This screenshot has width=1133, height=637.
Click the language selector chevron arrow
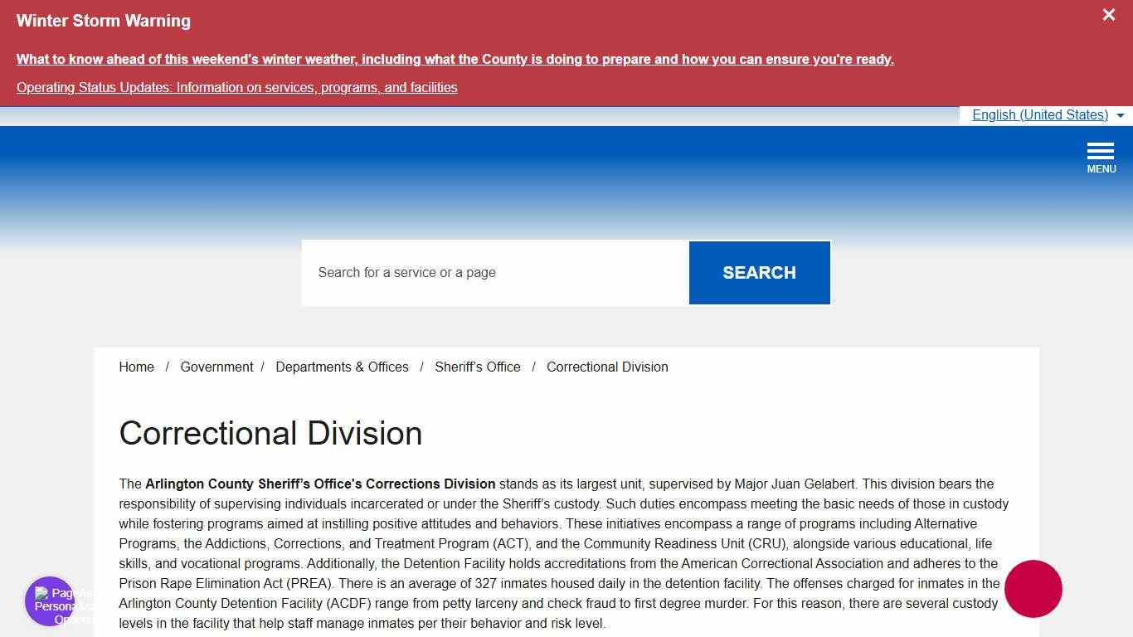(1121, 116)
